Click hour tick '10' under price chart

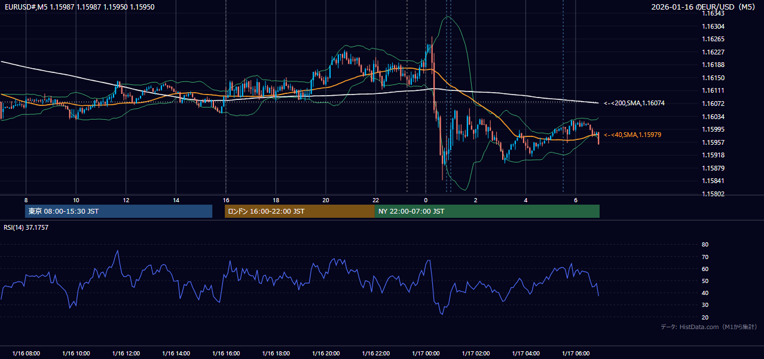click(76, 200)
